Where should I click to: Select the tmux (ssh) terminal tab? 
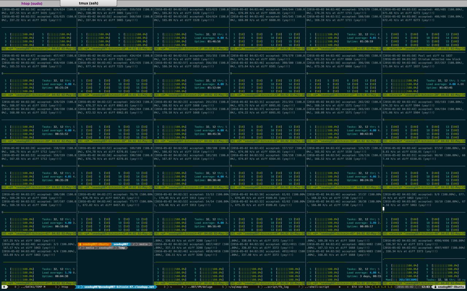tap(88, 3)
